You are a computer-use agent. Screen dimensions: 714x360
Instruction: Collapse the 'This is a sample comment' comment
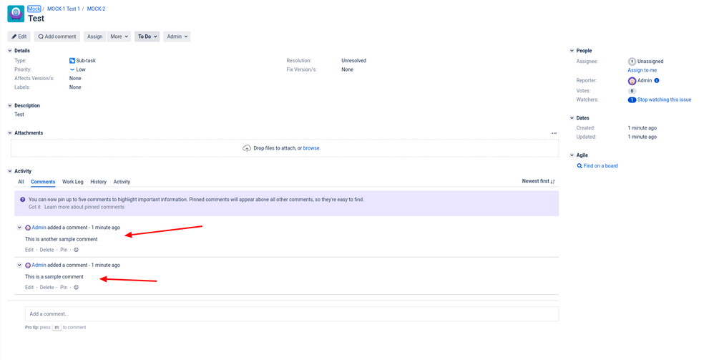(19, 265)
